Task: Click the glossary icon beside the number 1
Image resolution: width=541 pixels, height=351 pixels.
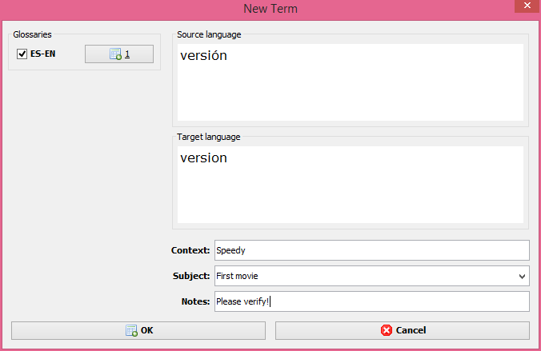Action: tap(115, 54)
